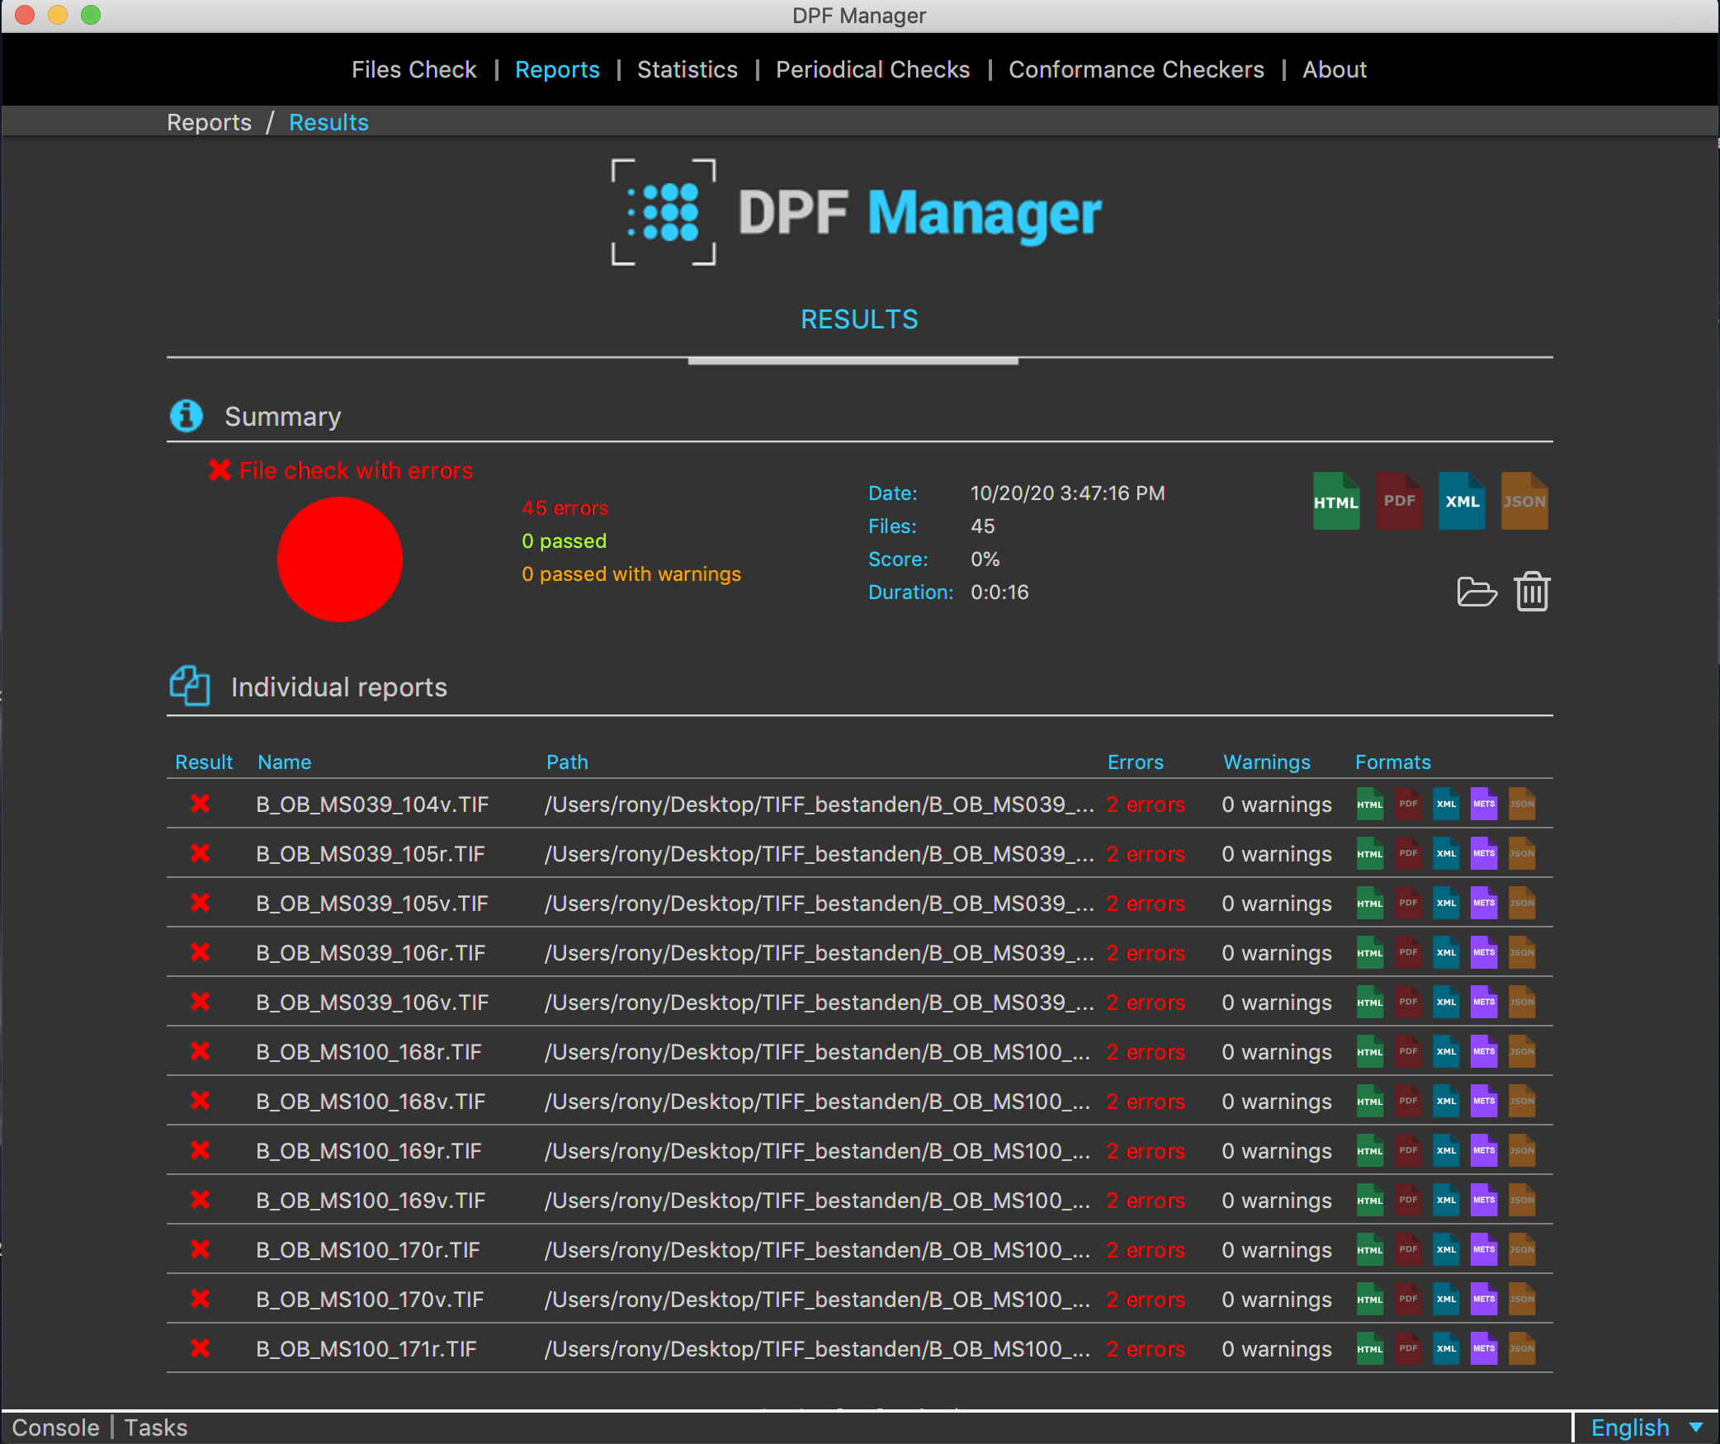Delete report using the trash icon
Screen dimensions: 1720x1444
coord(1532,592)
